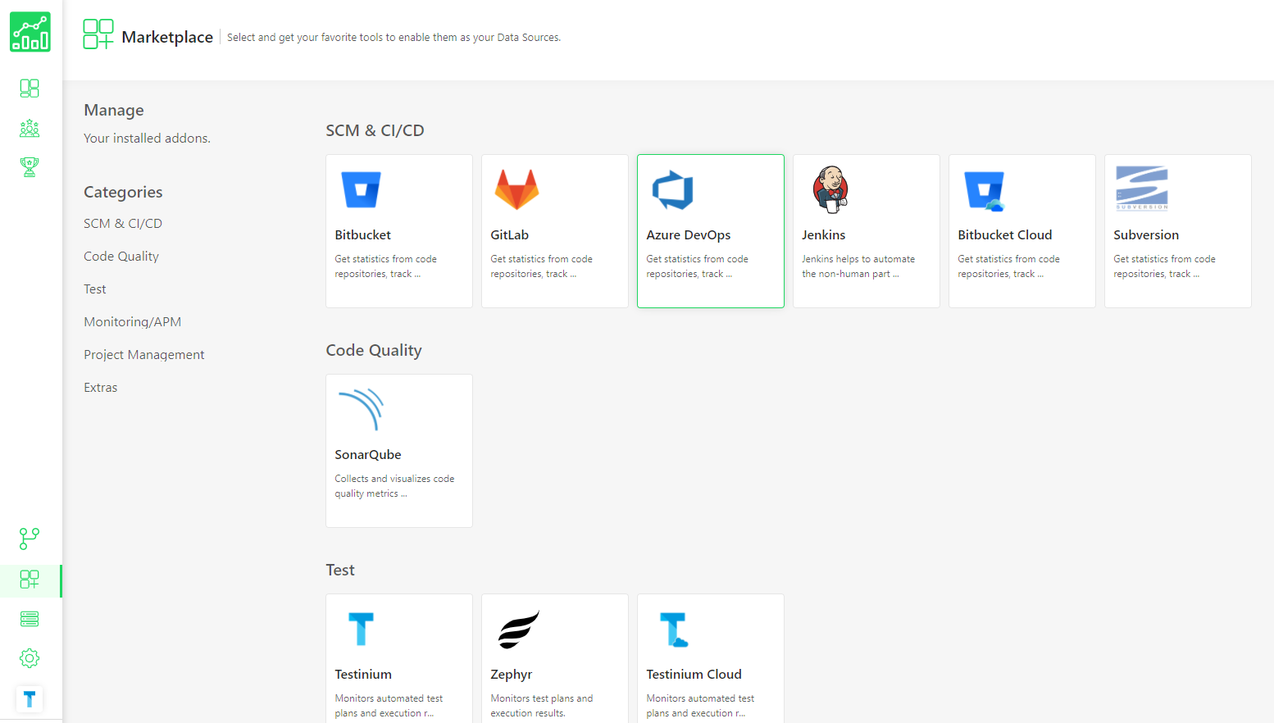Click the SonarQube waves logo
This screenshot has width=1274, height=723.
(361, 409)
